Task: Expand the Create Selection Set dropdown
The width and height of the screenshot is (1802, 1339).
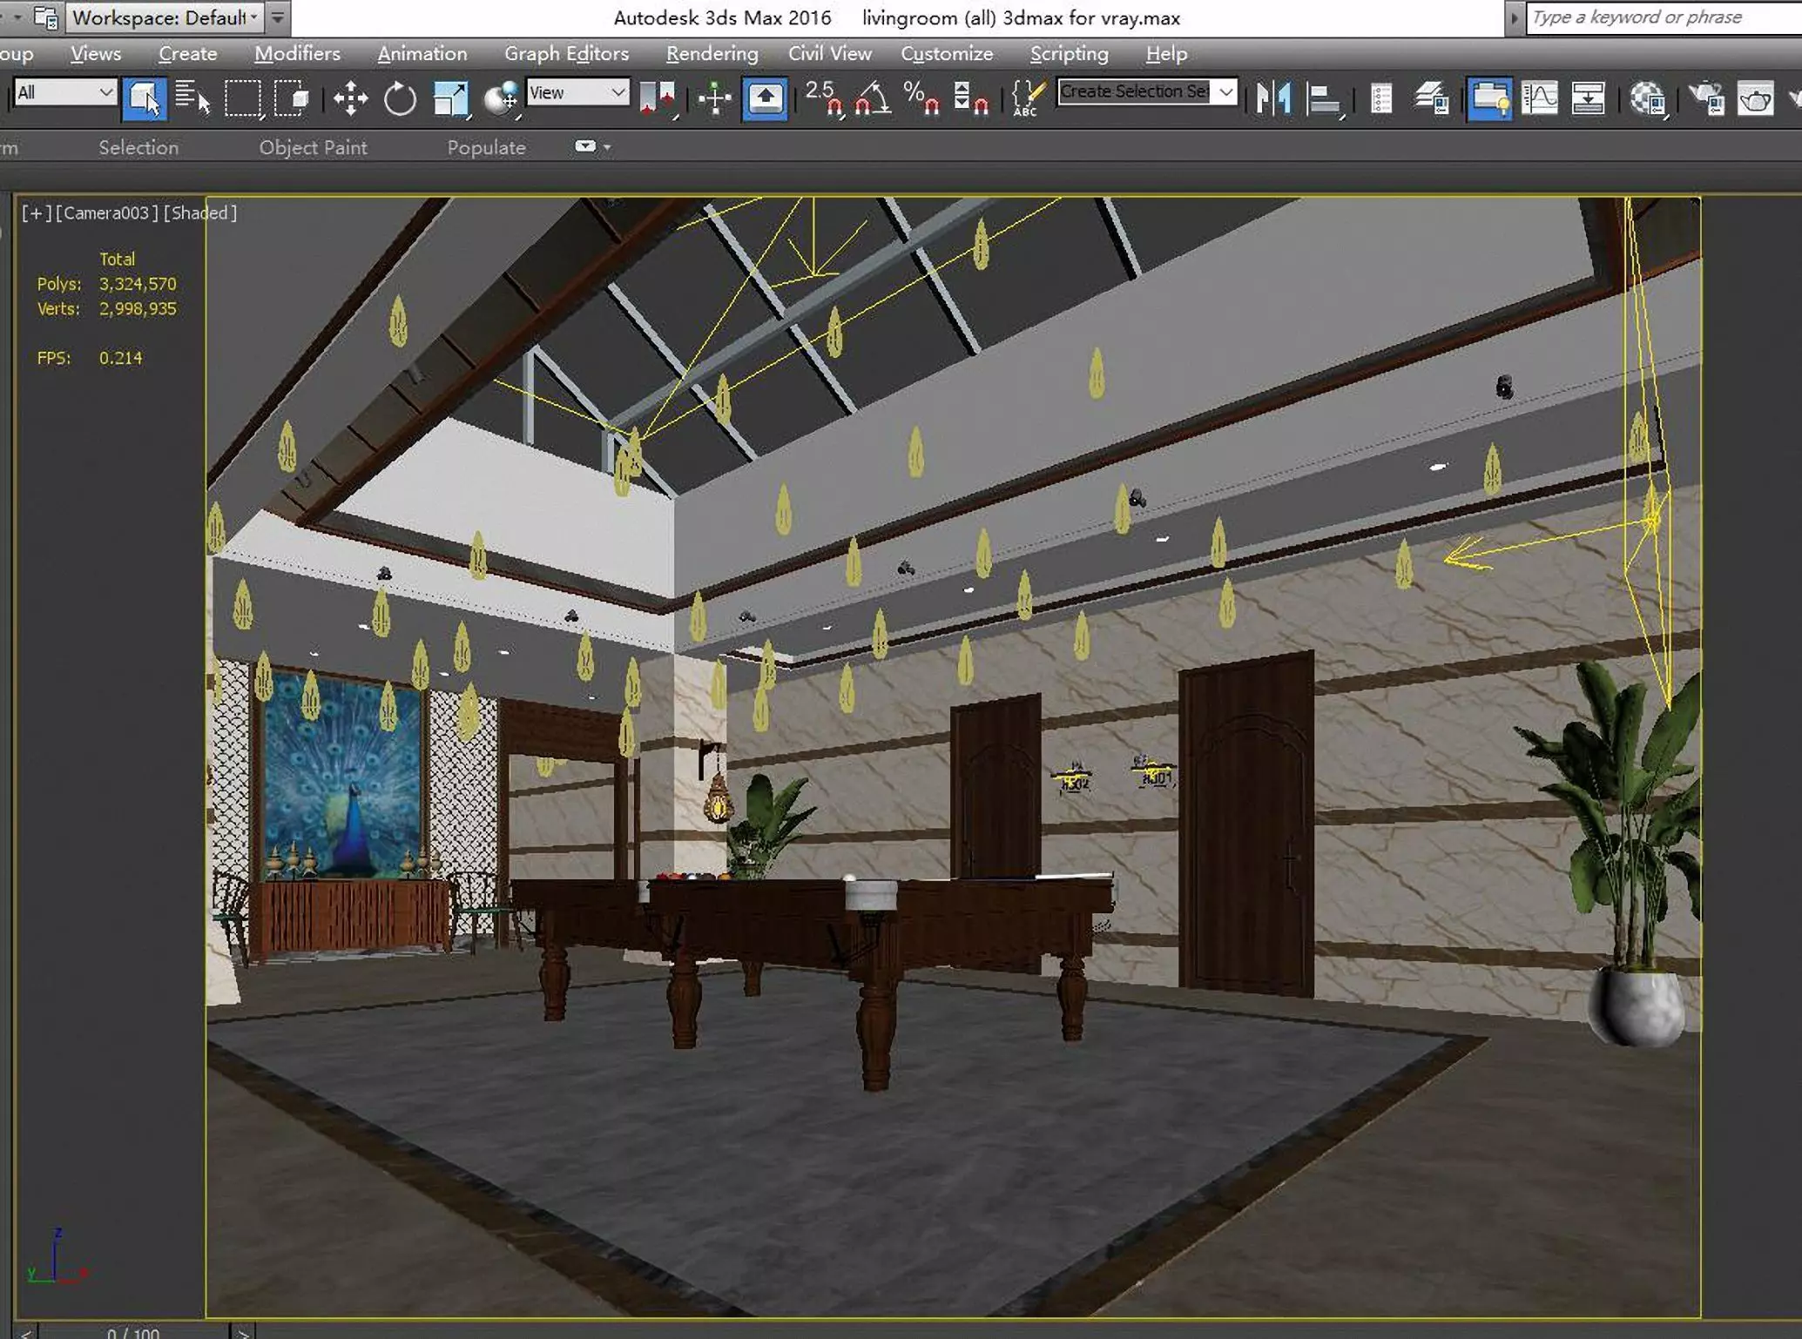Action: point(1225,91)
